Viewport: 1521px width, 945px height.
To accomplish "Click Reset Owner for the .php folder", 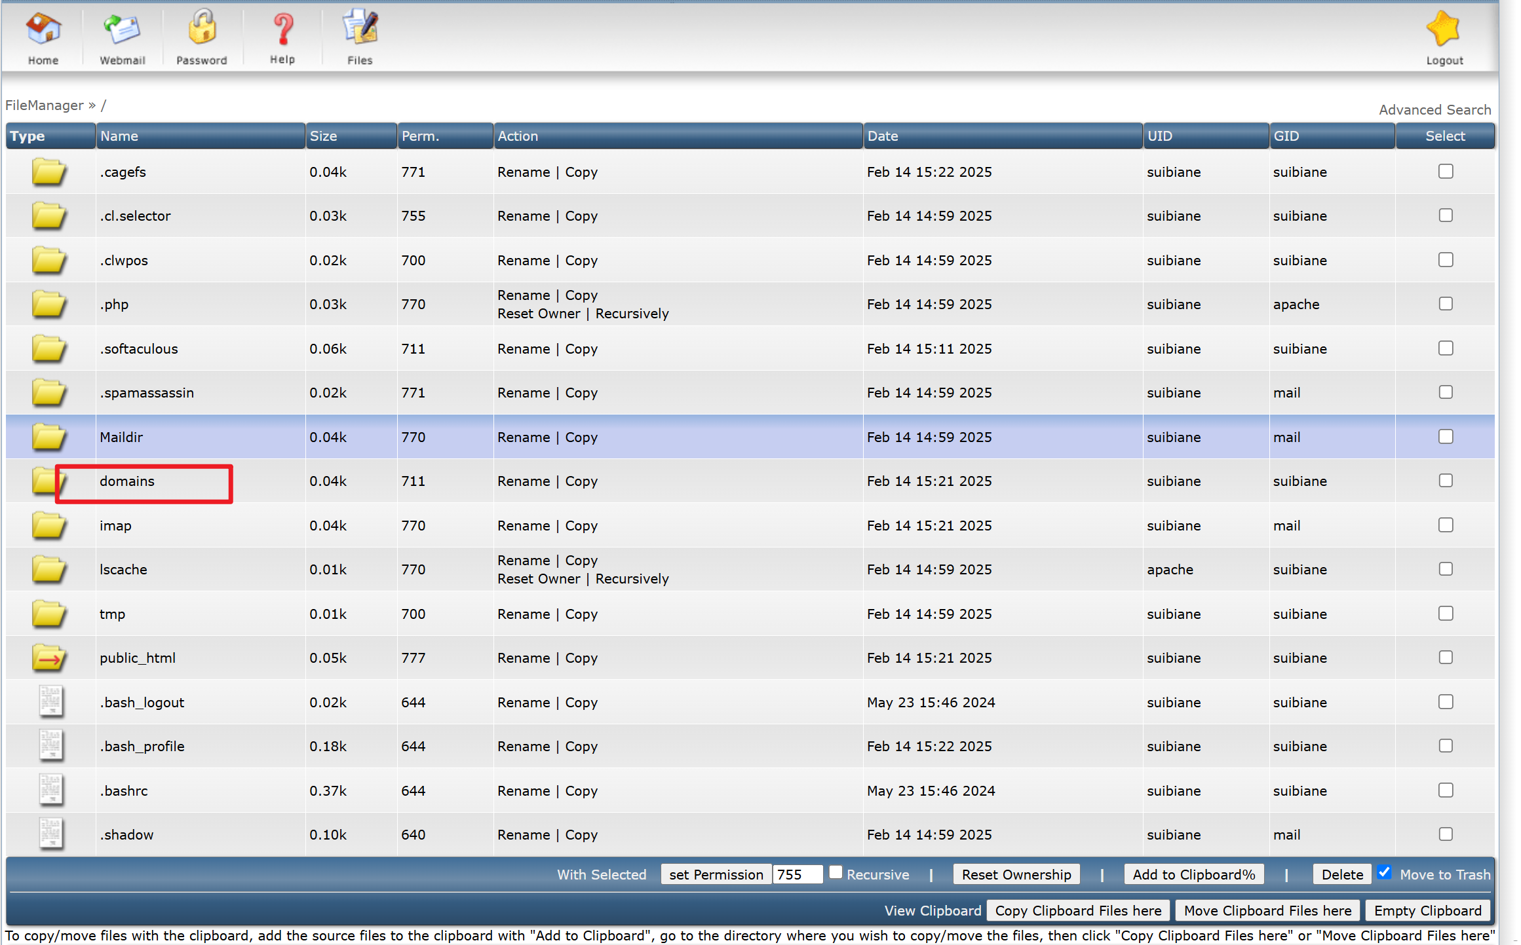I will pos(538,314).
